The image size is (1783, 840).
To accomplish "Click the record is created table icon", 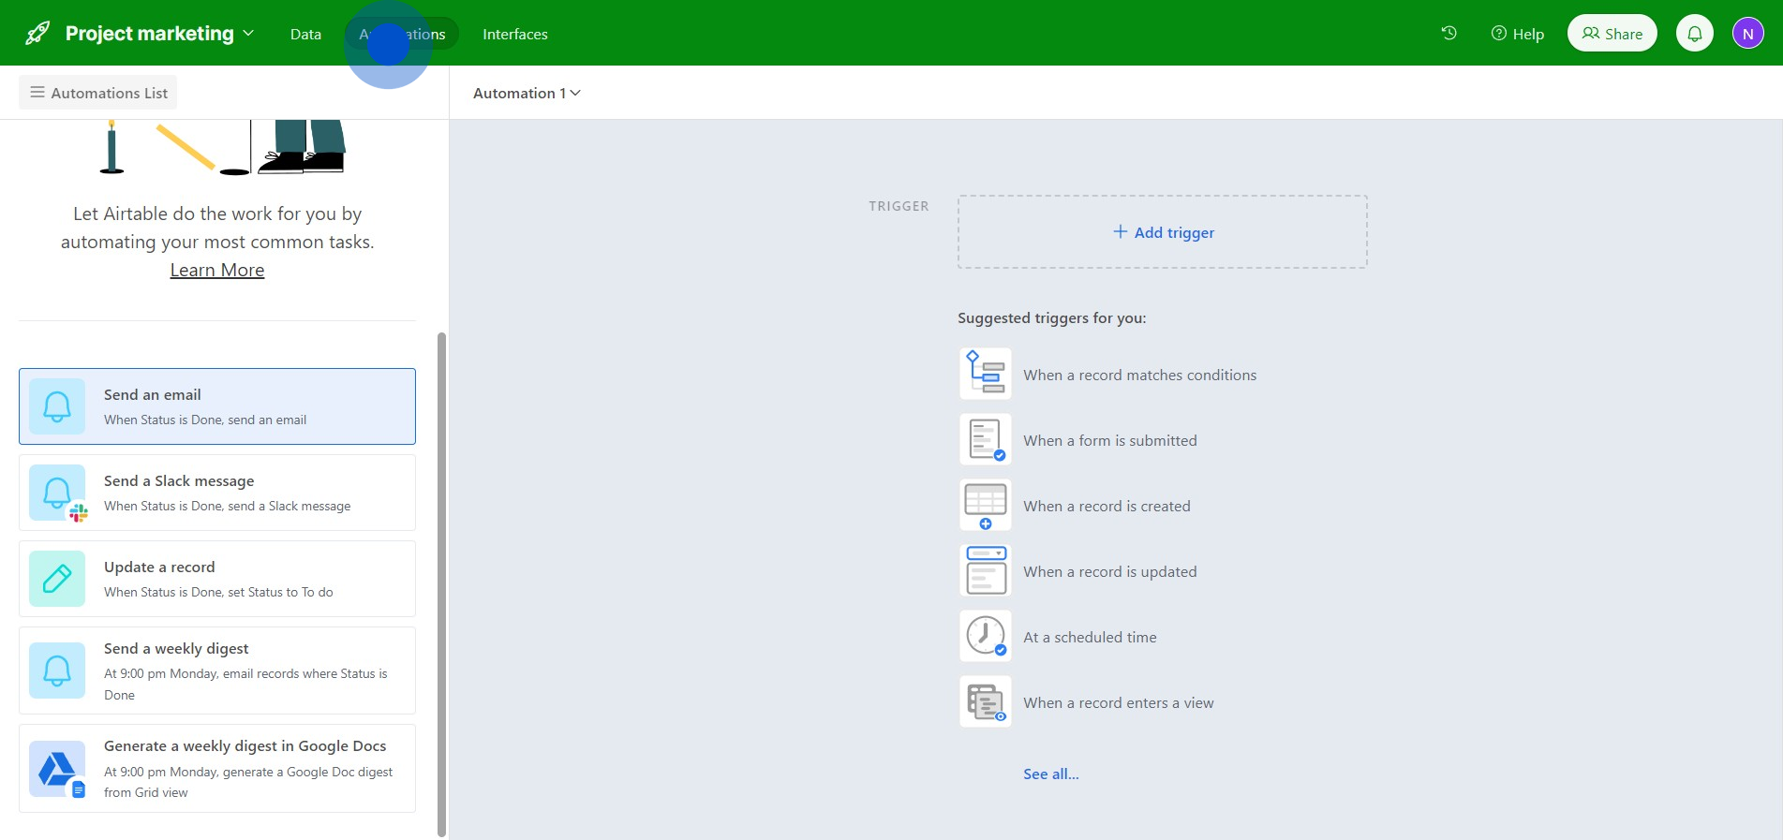I will (986, 506).
